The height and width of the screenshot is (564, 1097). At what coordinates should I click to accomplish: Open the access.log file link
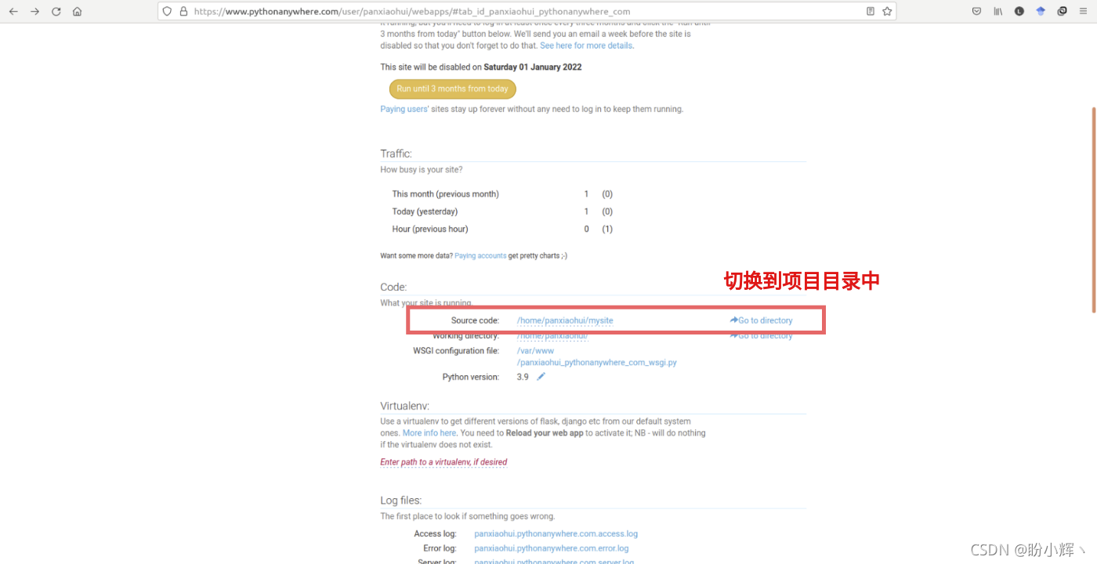pos(556,533)
